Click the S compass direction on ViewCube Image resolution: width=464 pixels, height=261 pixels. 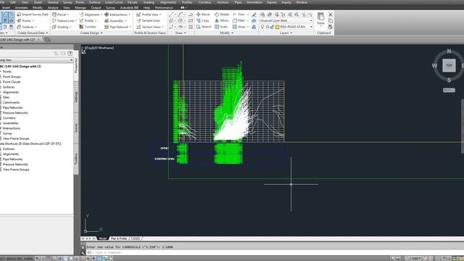tap(449, 80)
